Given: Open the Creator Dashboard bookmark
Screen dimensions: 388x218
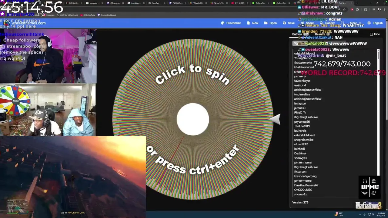Looking at the screenshot, I should pos(107,15).
